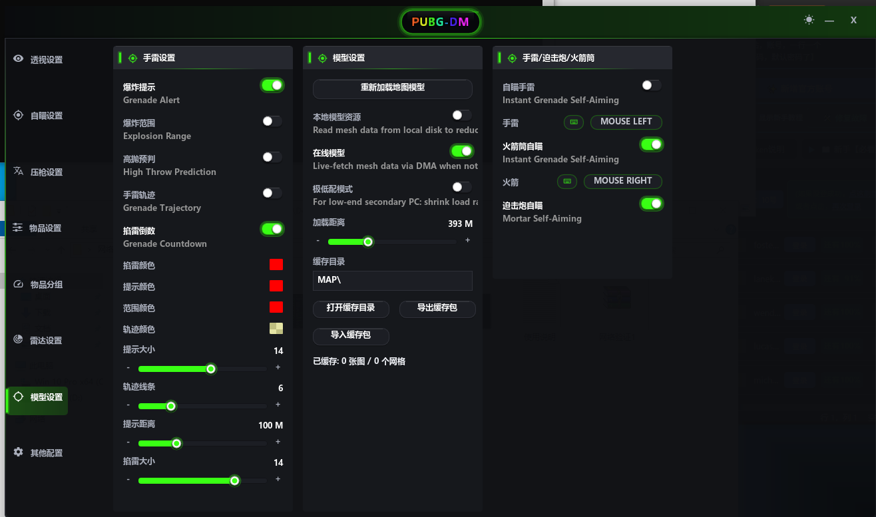Screen dimensions: 876x517
Task: Click the 加载距离 slider handle
Action: click(x=367, y=242)
